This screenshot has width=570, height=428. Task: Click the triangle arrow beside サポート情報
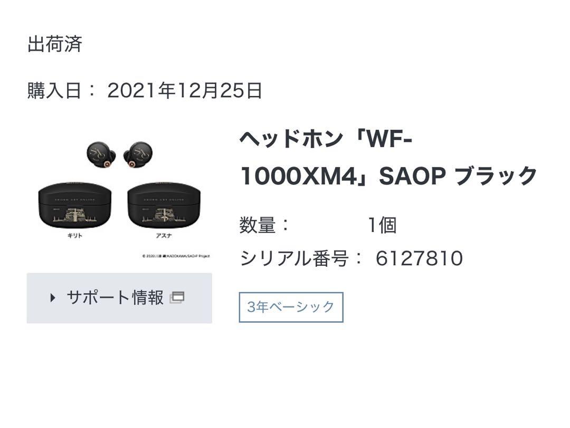pyautogui.click(x=53, y=297)
